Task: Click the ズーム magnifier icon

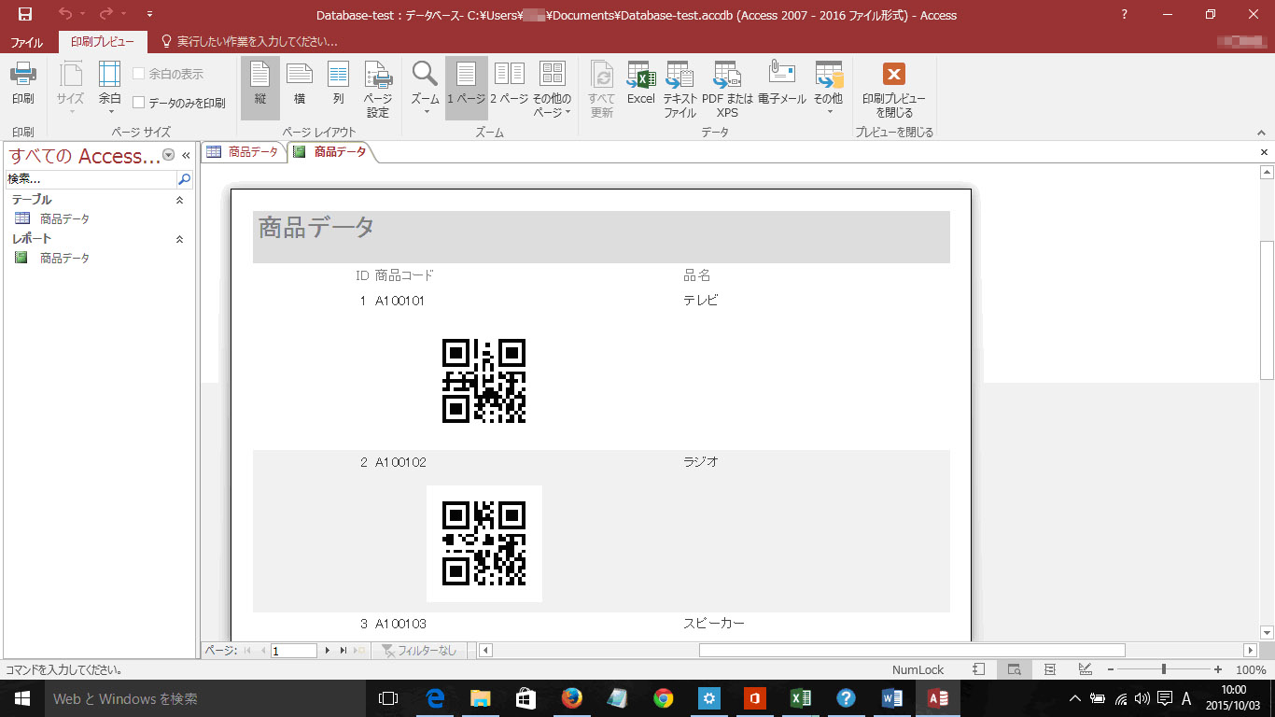Action: [425, 74]
